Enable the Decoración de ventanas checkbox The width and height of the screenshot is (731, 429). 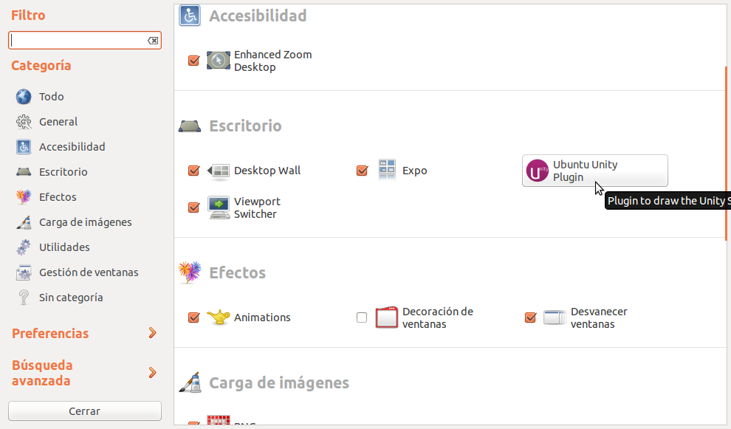point(362,318)
